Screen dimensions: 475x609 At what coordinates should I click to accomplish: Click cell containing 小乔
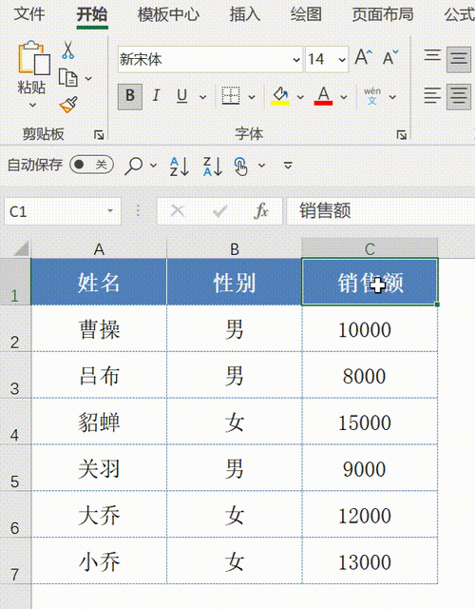click(99, 561)
